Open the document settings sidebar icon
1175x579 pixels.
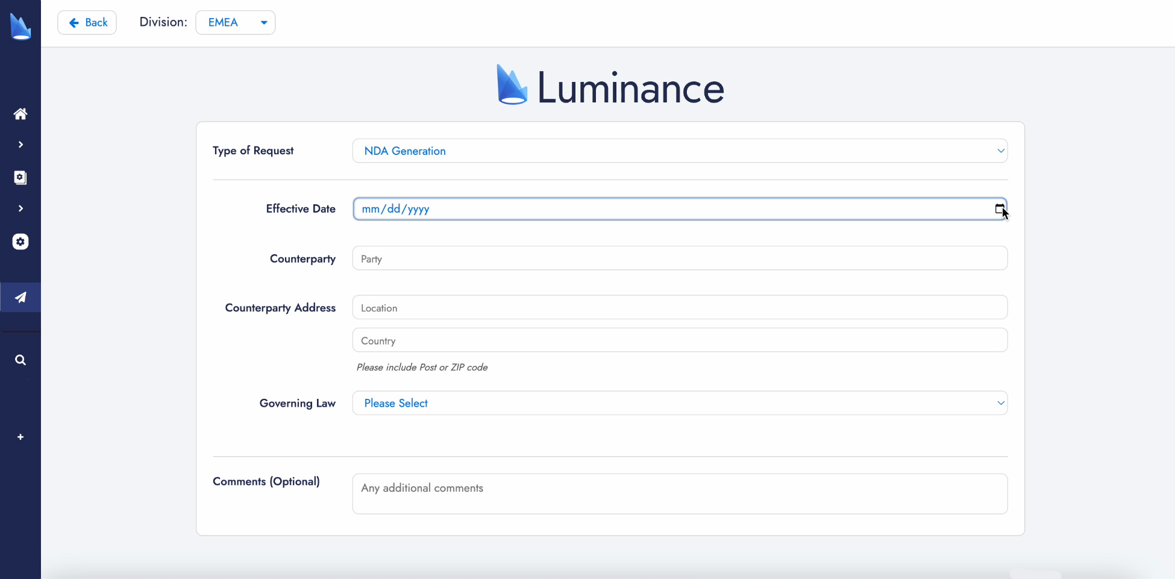point(20,177)
